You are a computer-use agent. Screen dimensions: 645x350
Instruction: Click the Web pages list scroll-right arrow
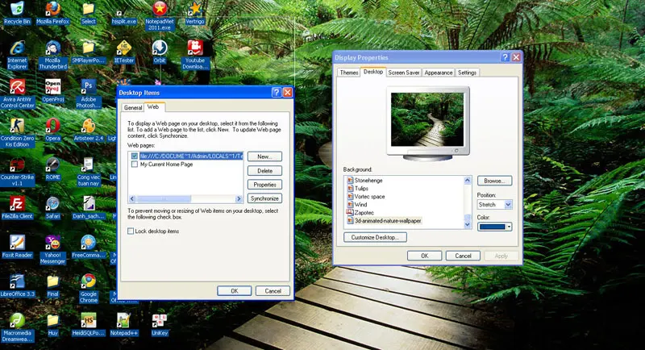(239, 198)
